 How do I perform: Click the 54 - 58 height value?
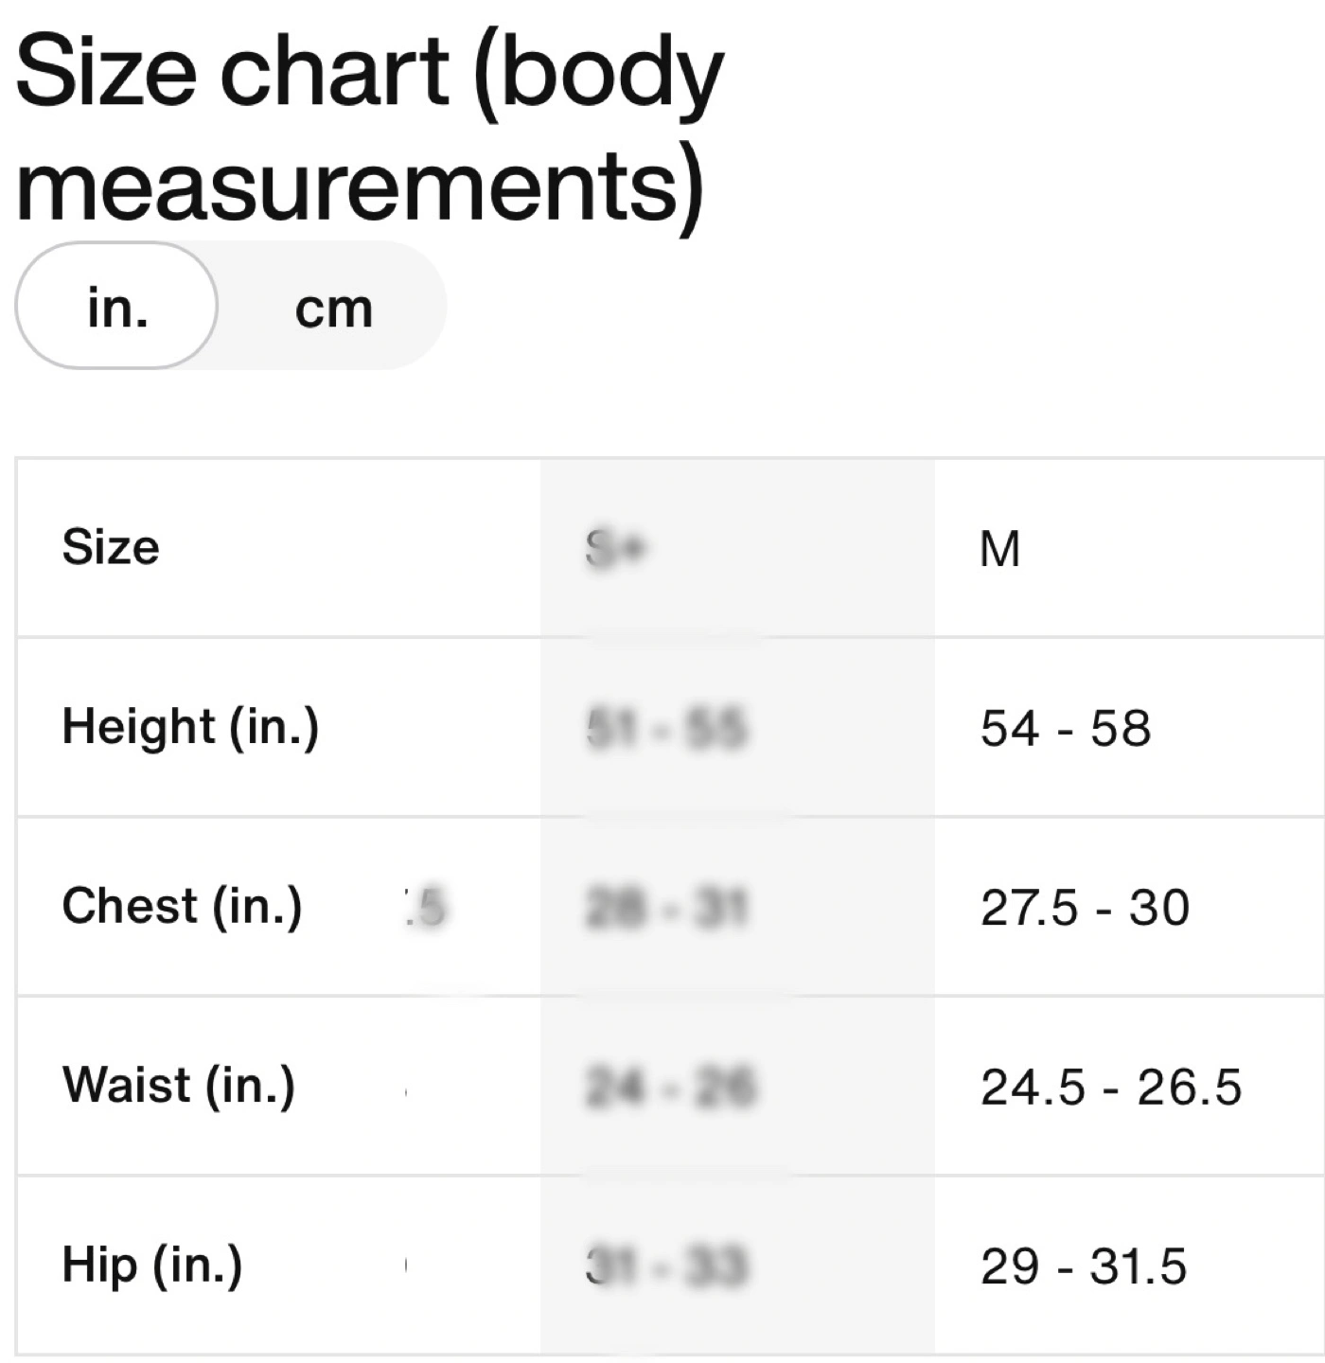click(x=1066, y=728)
